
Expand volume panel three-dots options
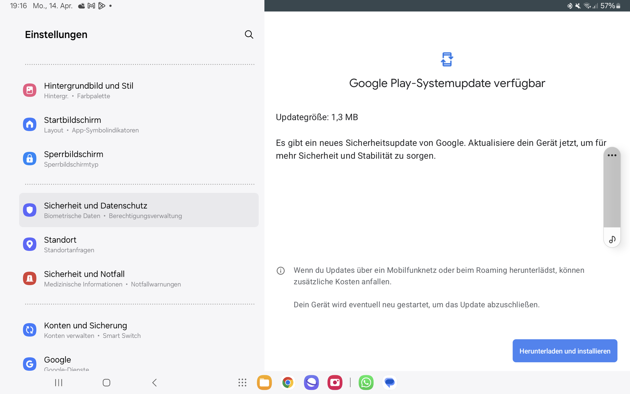[612, 155]
